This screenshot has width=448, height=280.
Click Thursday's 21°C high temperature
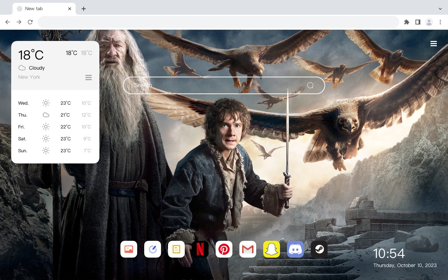pyautogui.click(x=65, y=115)
